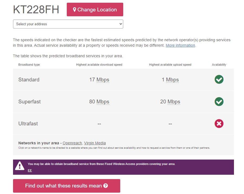Click the Availability column header
This screenshot has height=194, width=244.
click(x=219, y=65)
